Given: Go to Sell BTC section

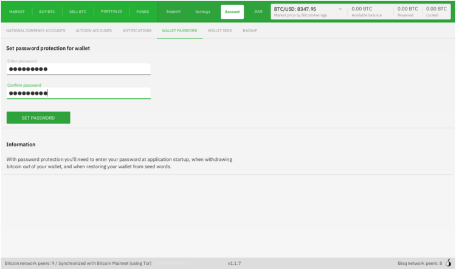Looking at the screenshot, I should click(78, 12).
